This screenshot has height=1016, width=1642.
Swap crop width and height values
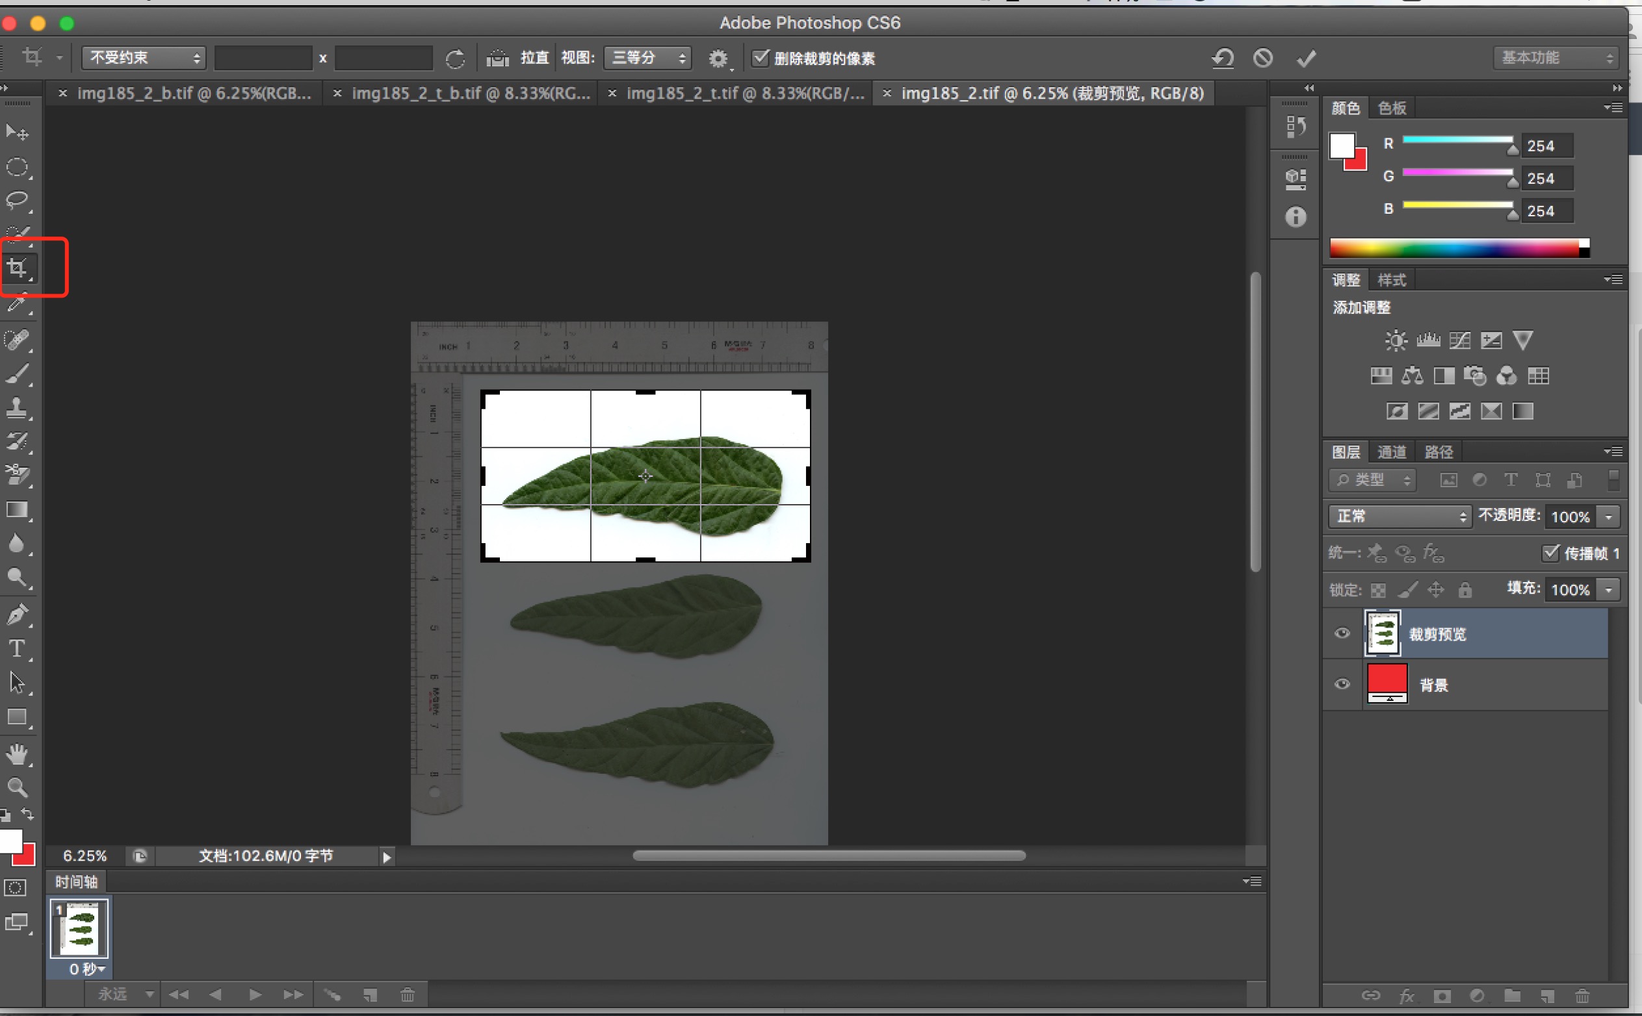tap(455, 59)
